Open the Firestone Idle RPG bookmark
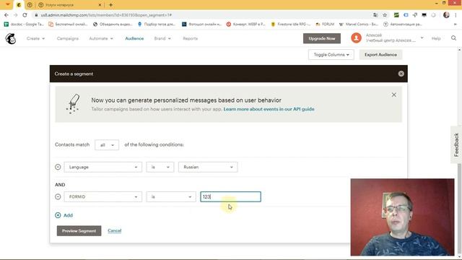 [x=291, y=24]
